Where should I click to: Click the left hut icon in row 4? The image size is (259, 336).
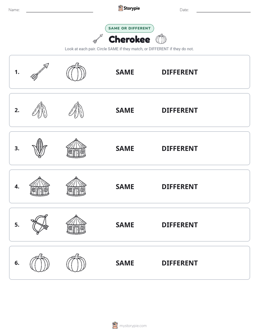pyautogui.click(x=40, y=186)
